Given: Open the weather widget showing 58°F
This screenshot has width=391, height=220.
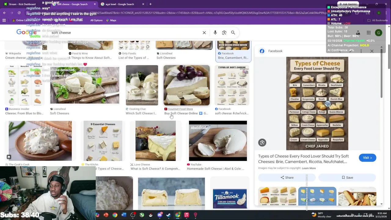Looking at the screenshot, I should [321, 215].
